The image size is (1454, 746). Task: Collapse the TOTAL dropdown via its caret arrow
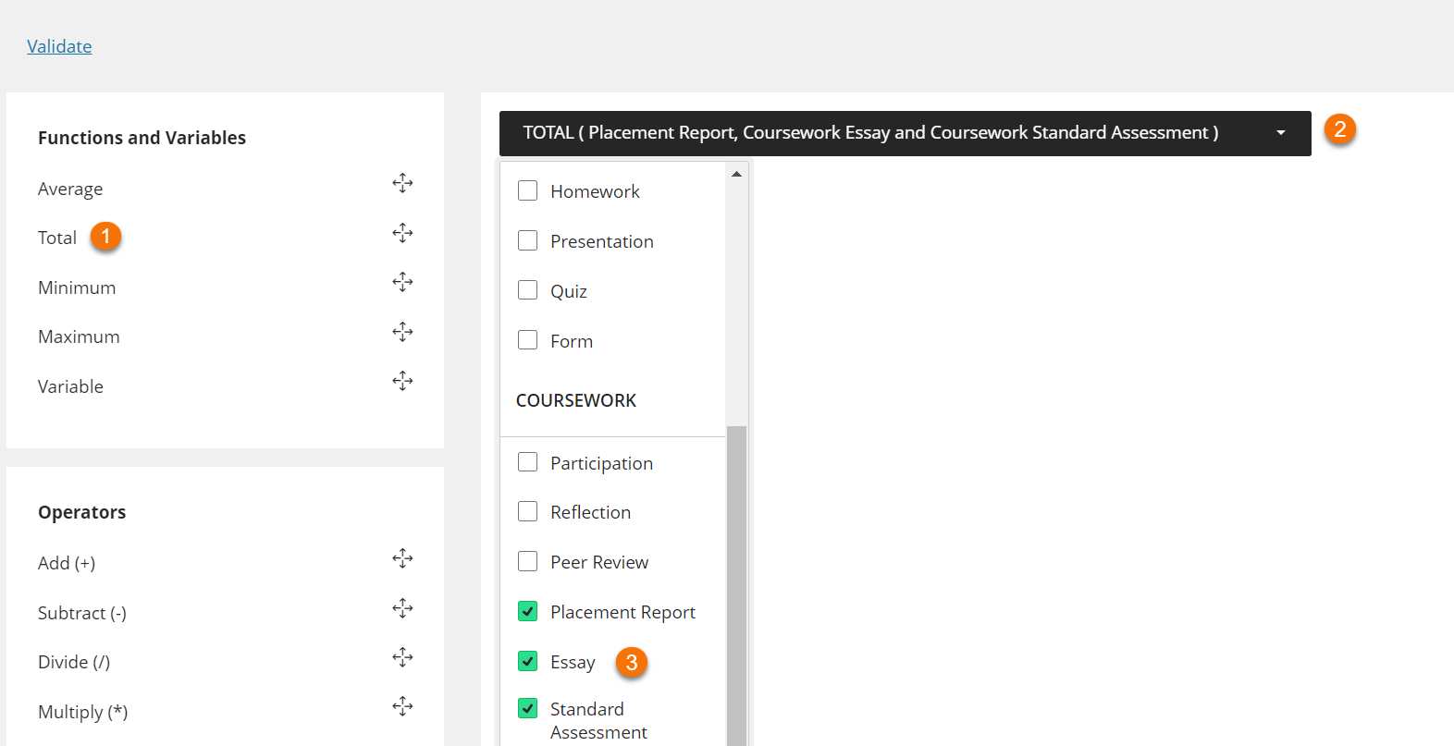(x=1281, y=133)
